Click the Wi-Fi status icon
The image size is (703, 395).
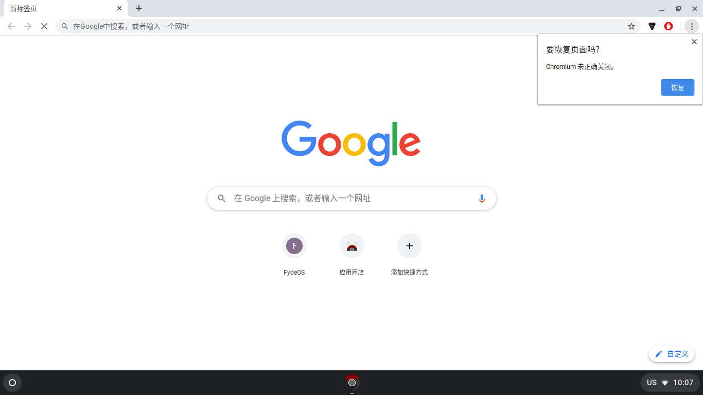pos(665,383)
